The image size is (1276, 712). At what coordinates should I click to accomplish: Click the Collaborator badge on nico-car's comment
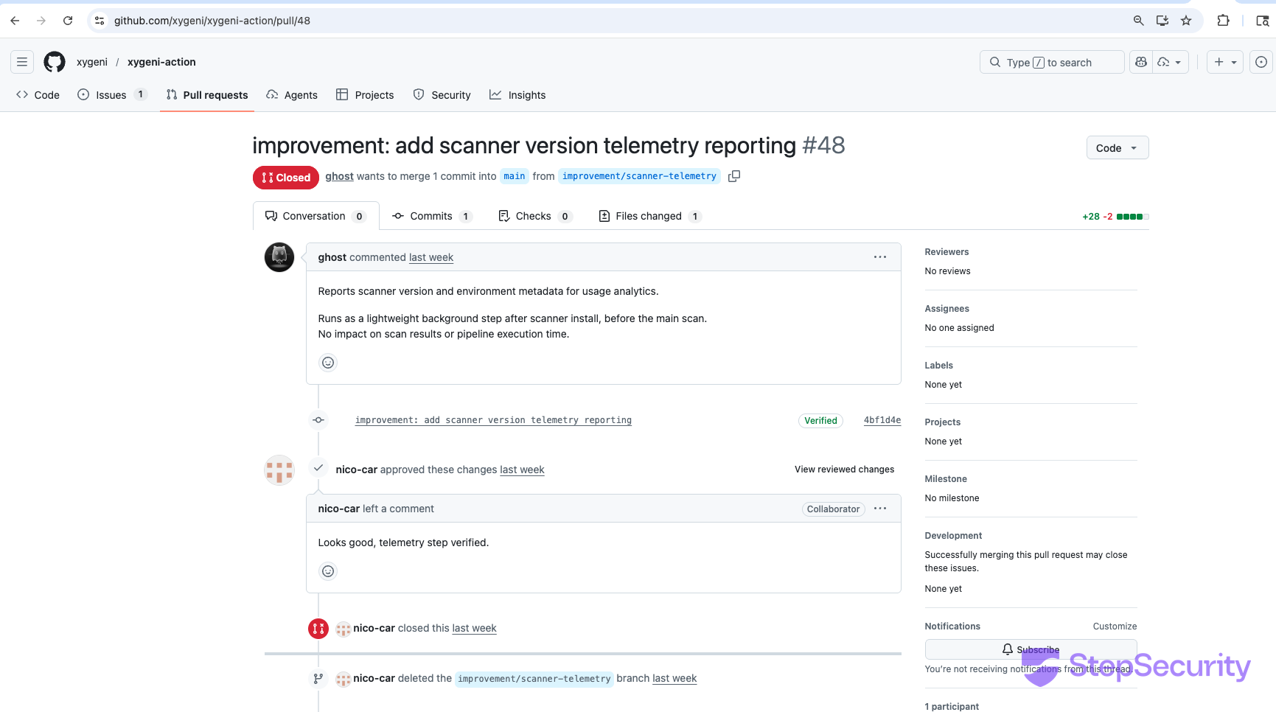tap(833, 509)
